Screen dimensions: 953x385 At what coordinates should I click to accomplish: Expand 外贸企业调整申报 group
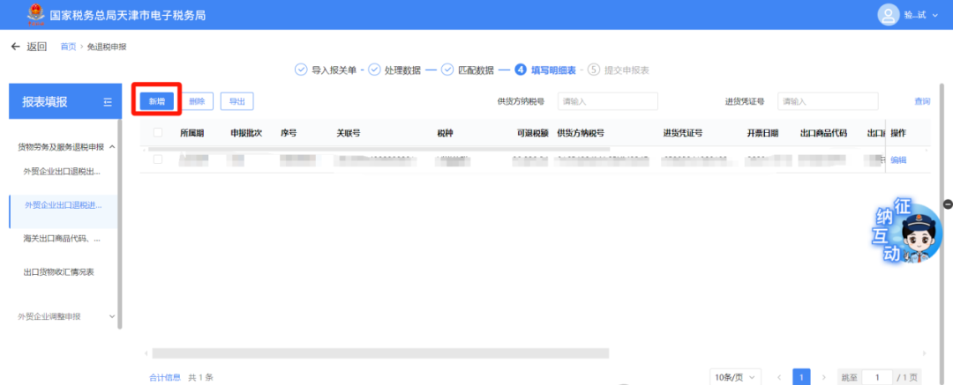coord(112,316)
